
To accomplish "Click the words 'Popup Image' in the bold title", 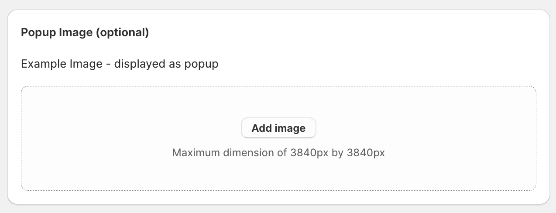I will (56, 33).
